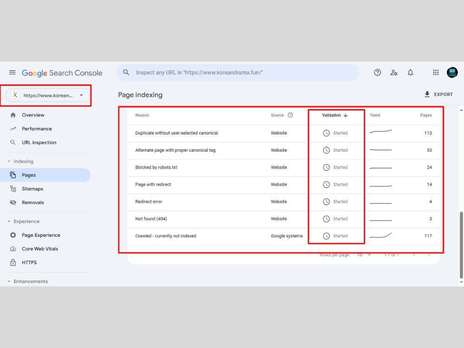Viewport: 464px width, 348px height.
Task: Click the trend sparkline for Crawled - currently not indexed
Action: (x=380, y=236)
